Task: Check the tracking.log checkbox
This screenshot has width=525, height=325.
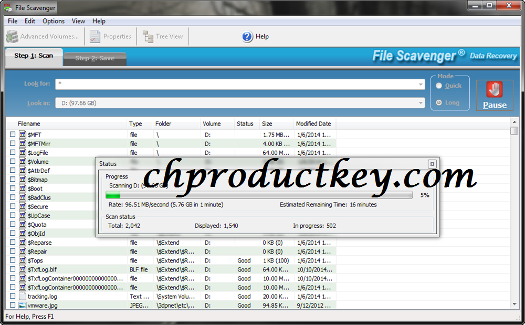Action: 13,296
